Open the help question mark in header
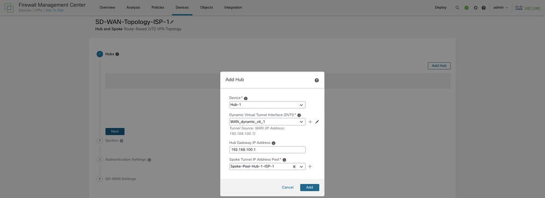This screenshot has width=545, height=198. click(x=483, y=8)
